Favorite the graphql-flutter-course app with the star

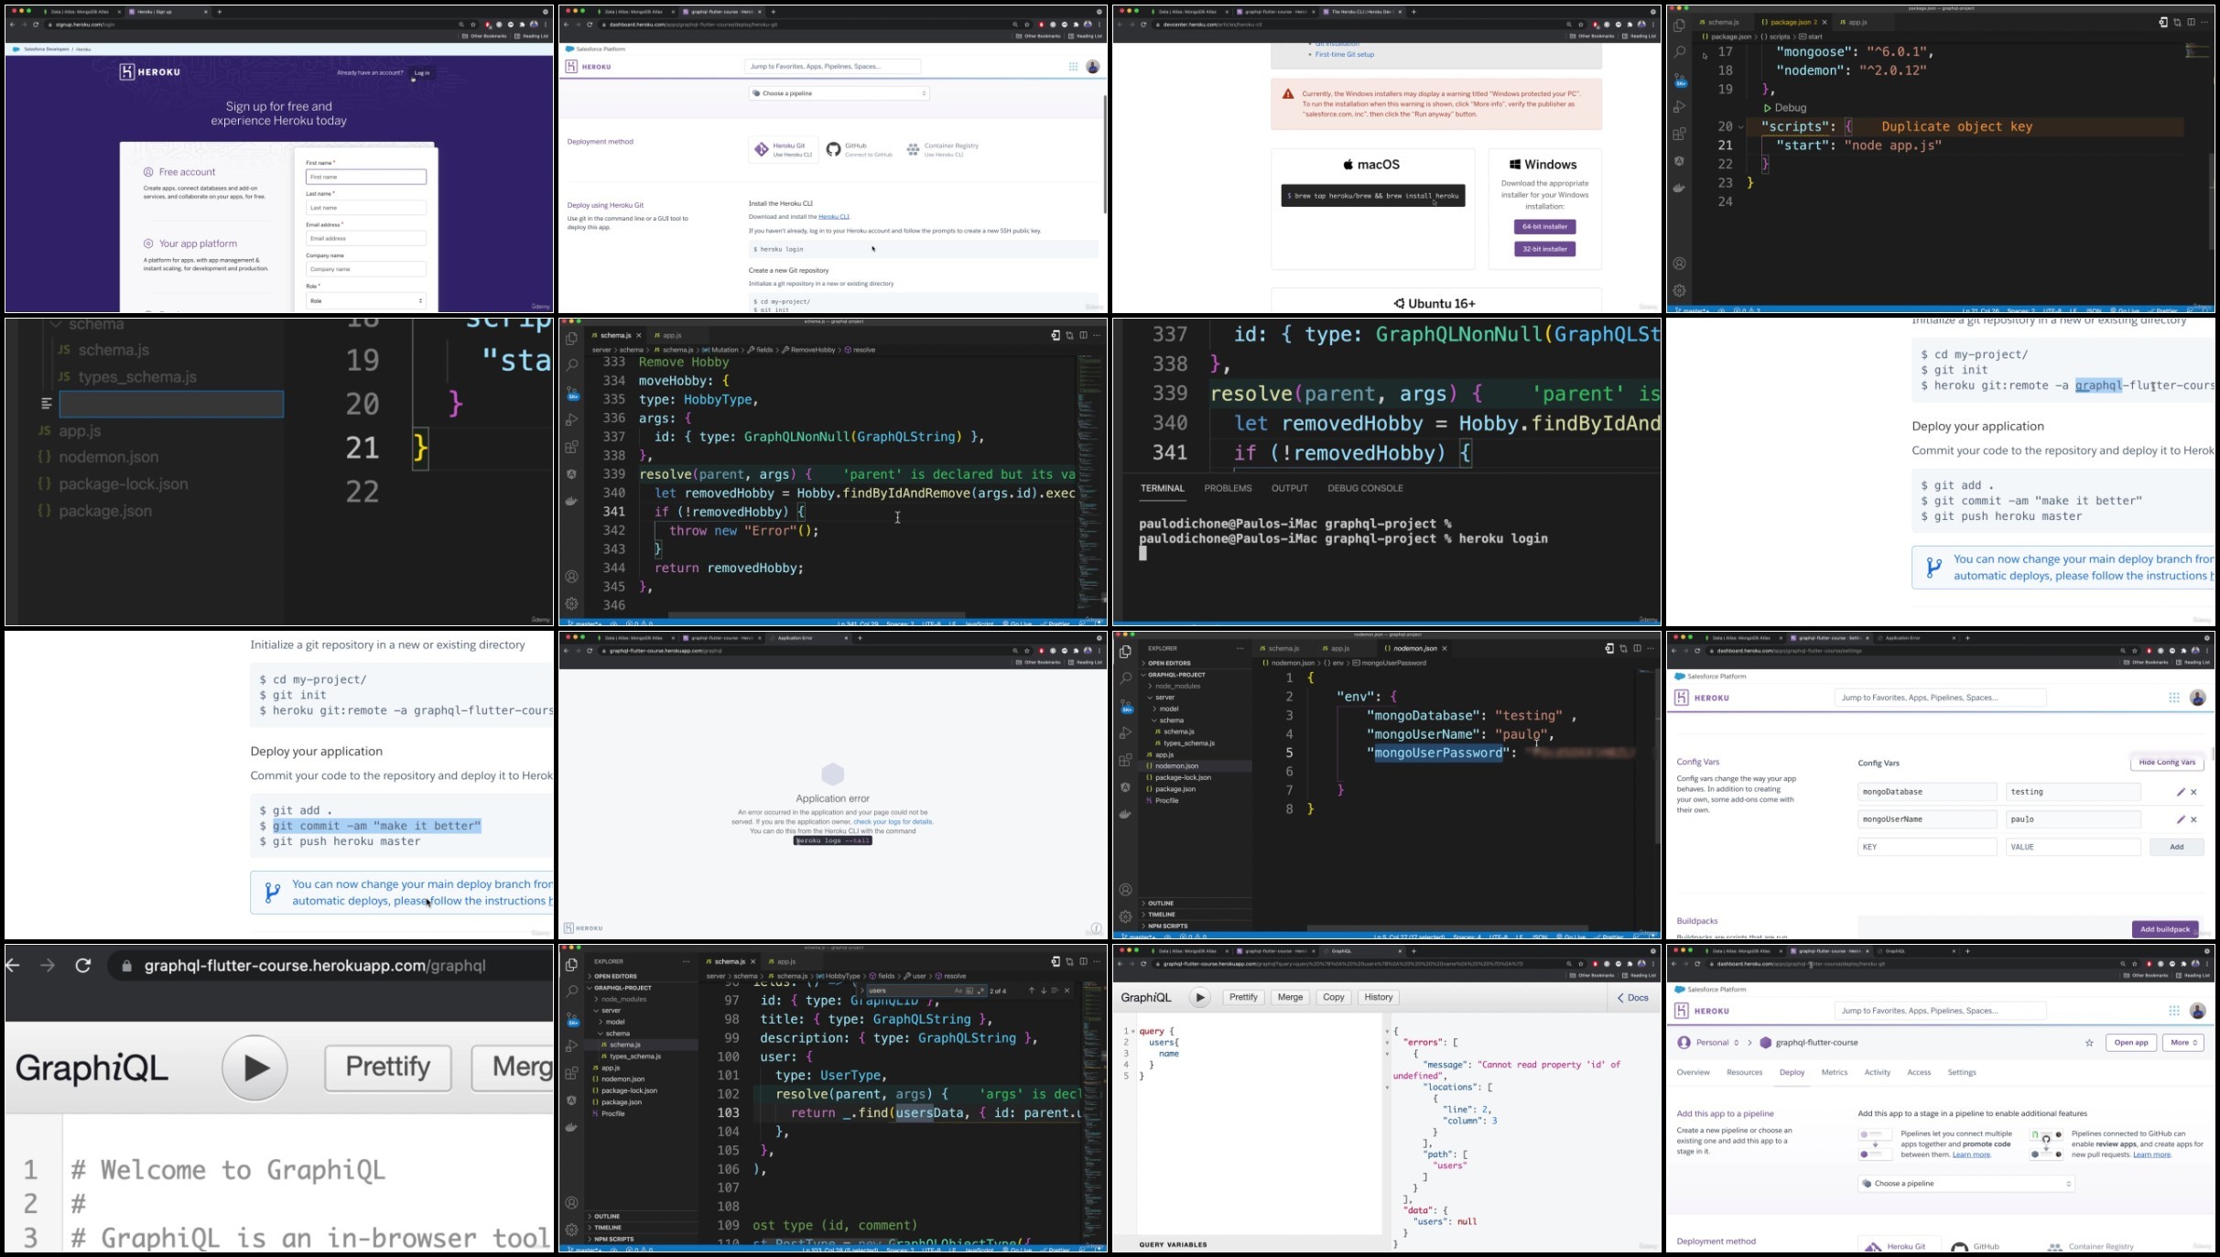(2089, 1043)
